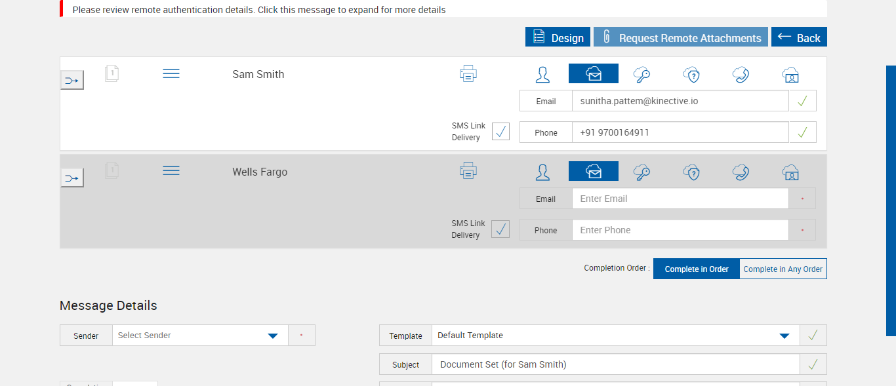Select the person icon in Sam Smith row
The image size is (896, 386).
coord(542,74)
